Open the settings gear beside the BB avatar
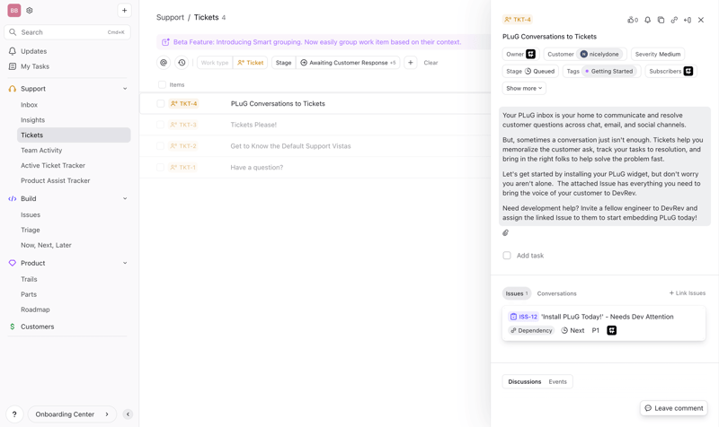The width and height of the screenshot is (719, 427). click(x=30, y=11)
